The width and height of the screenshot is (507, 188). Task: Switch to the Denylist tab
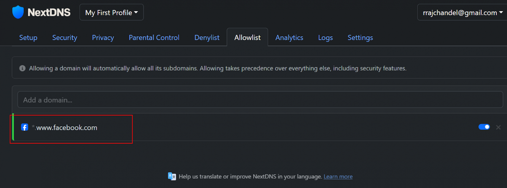tap(207, 38)
